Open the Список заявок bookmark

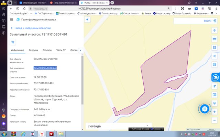pos(130,13)
